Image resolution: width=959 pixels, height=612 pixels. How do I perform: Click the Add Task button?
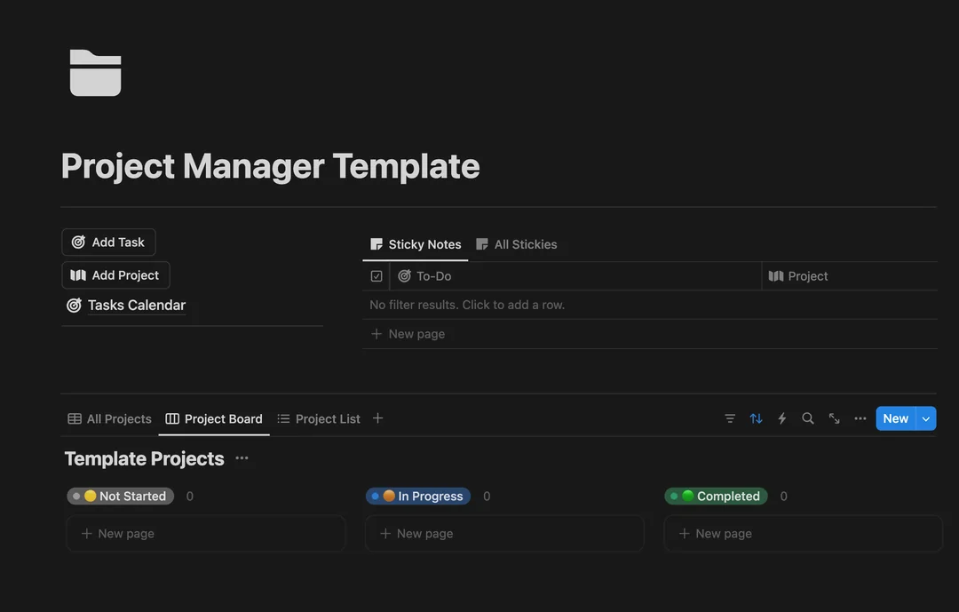point(108,242)
